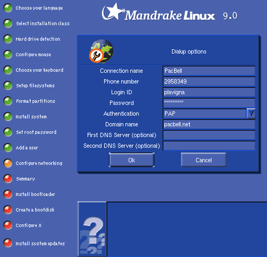Viewport: 267px width, 257px height.
Task: Select the Configure mouse step
Action: [x=33, y=55]
